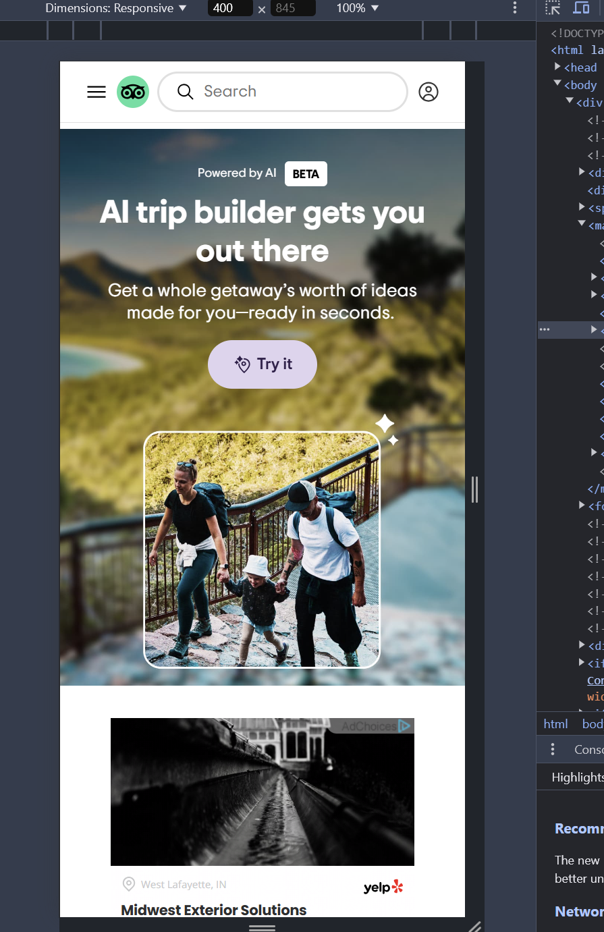604x932 pixels.
Task: Collapse the body element node
Action: pyautogui.click(x=557, y=84)
